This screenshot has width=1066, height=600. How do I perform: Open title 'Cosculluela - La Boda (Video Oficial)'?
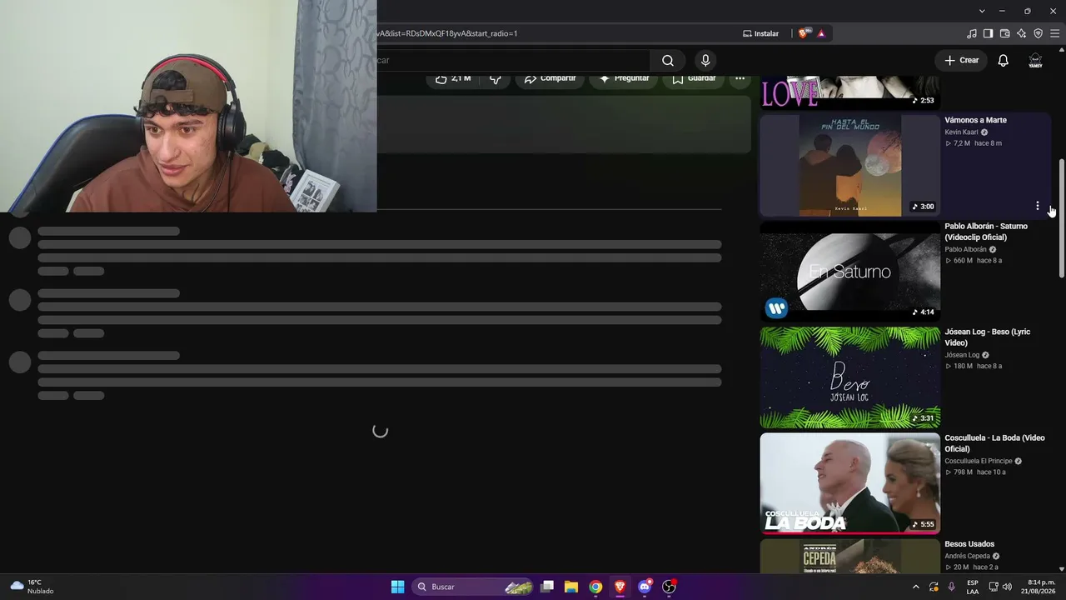click(x=994, y=443)
